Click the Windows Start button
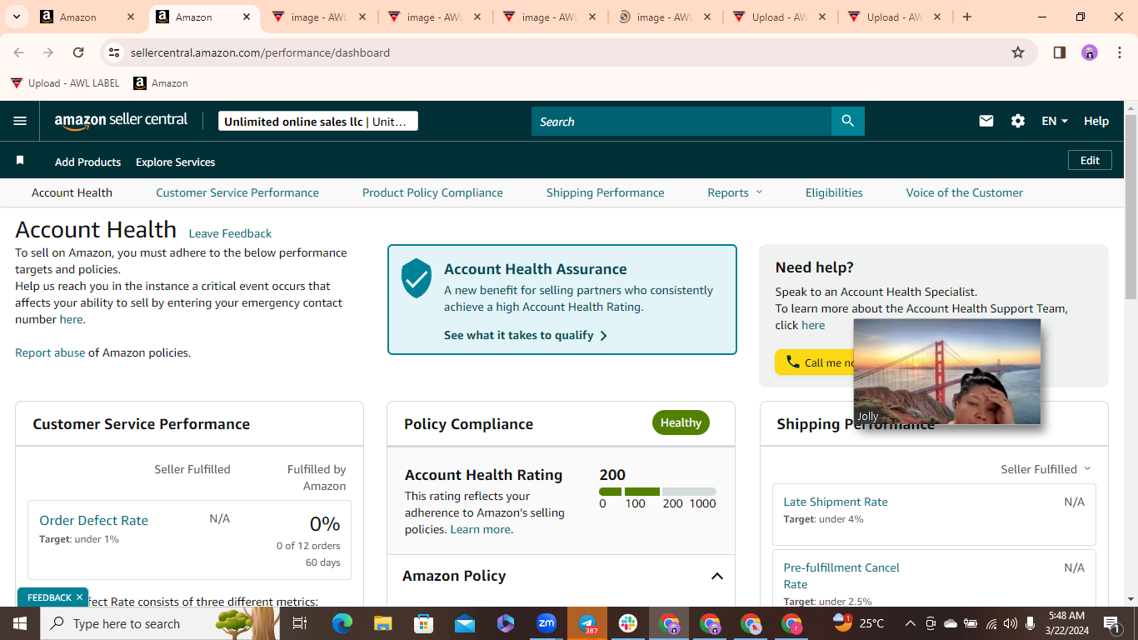Viewport: 1138px width, 640px height. 20,623
